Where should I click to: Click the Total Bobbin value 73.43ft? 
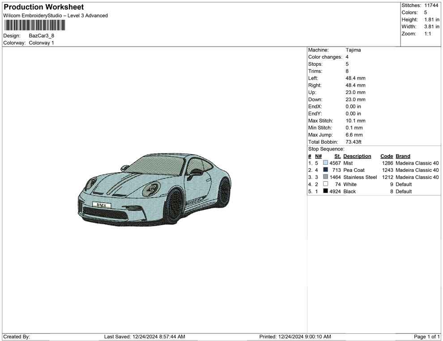point(354,142)
